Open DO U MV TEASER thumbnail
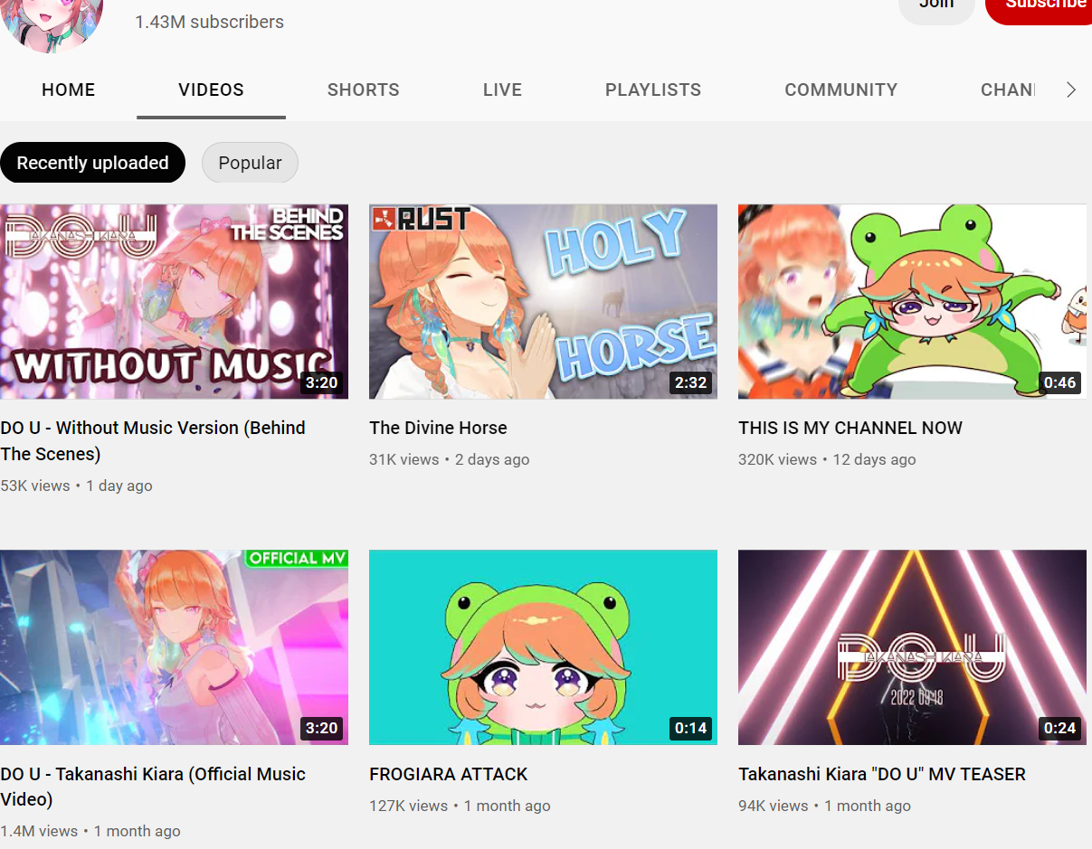Image resolution: width=1092 pixels, height=849 pixels. coord(912,647)
